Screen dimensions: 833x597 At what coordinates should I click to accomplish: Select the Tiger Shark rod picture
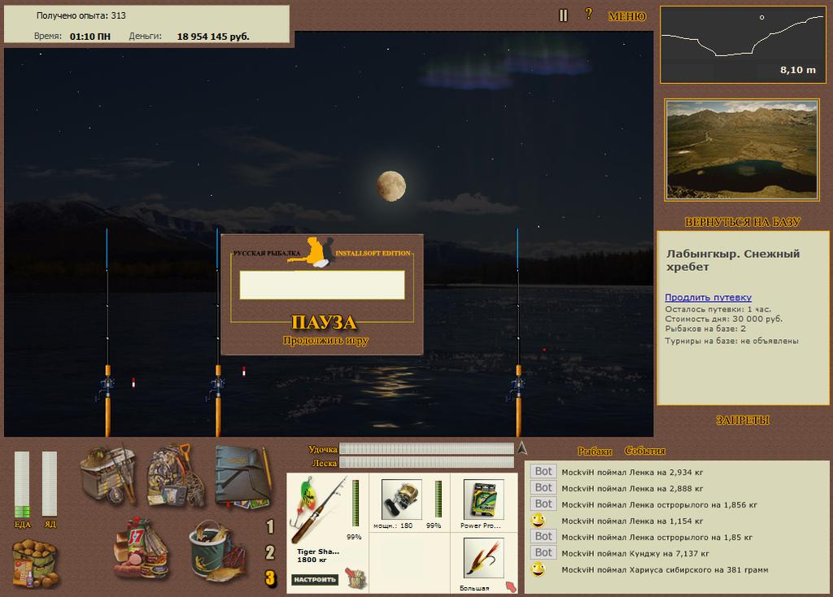click(x=318, y=509)
